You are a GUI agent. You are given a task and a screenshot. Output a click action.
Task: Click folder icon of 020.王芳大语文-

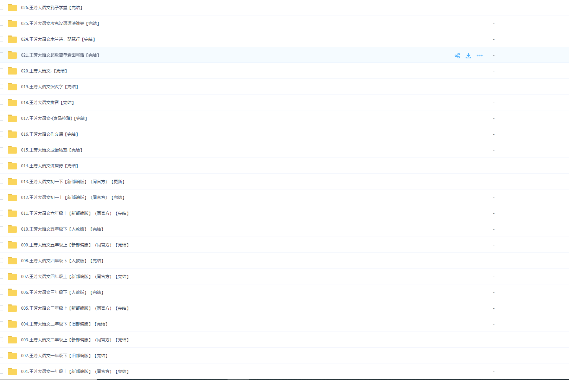click(x=12, y=71)
